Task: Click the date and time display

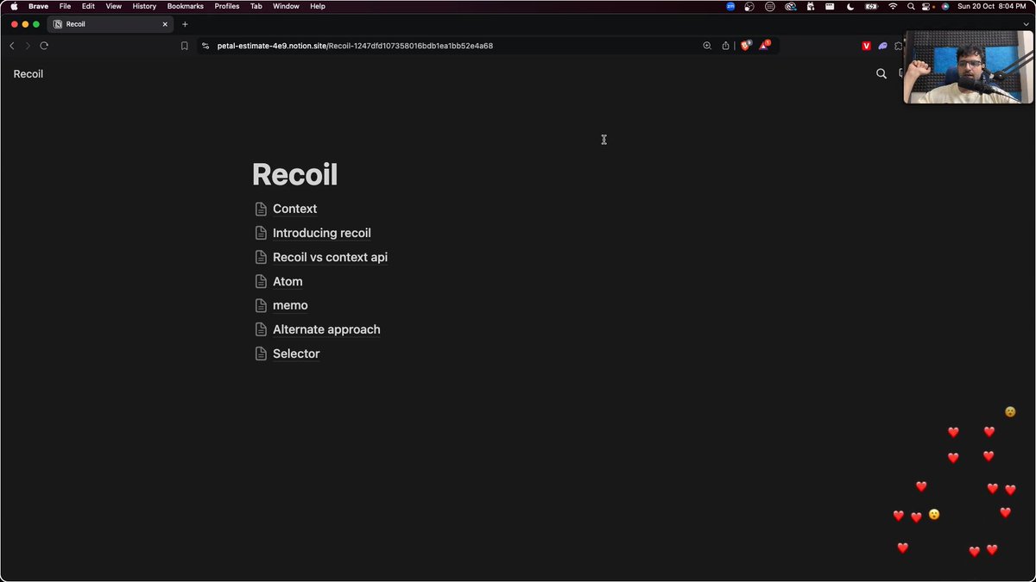Action: (991, 6)
